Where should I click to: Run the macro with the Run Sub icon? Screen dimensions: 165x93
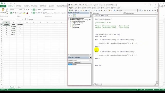pyautogui.click(x=94, y=10)
